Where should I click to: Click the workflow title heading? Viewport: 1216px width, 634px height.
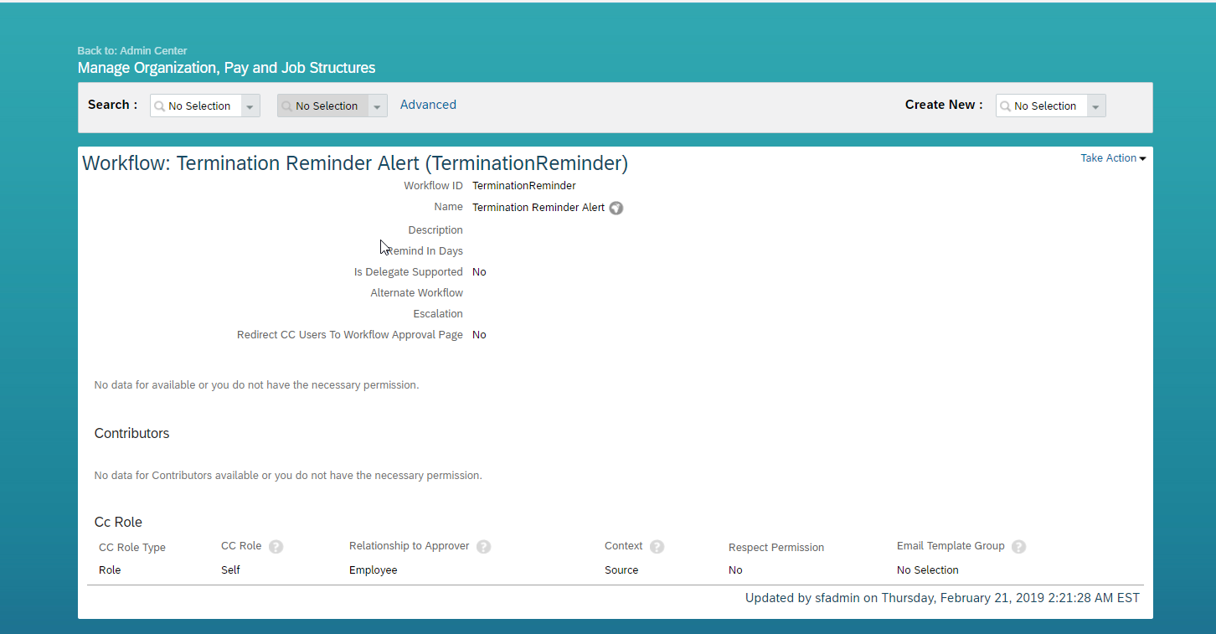pos(355,163)
